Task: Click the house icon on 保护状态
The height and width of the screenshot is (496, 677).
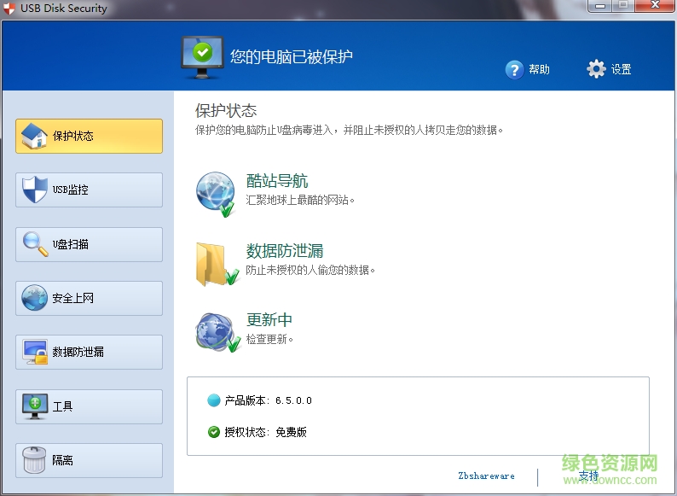Action: (34, 136)
